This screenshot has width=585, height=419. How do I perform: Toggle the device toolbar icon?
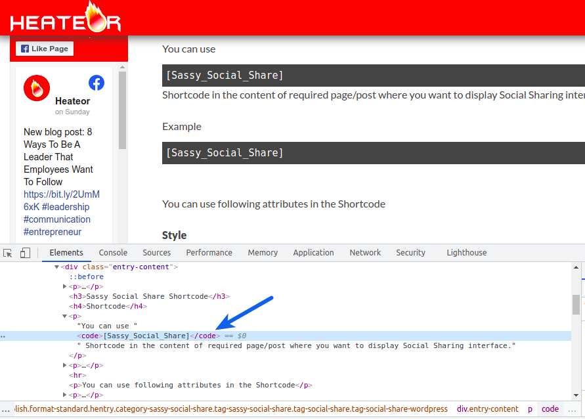(25, 253)
